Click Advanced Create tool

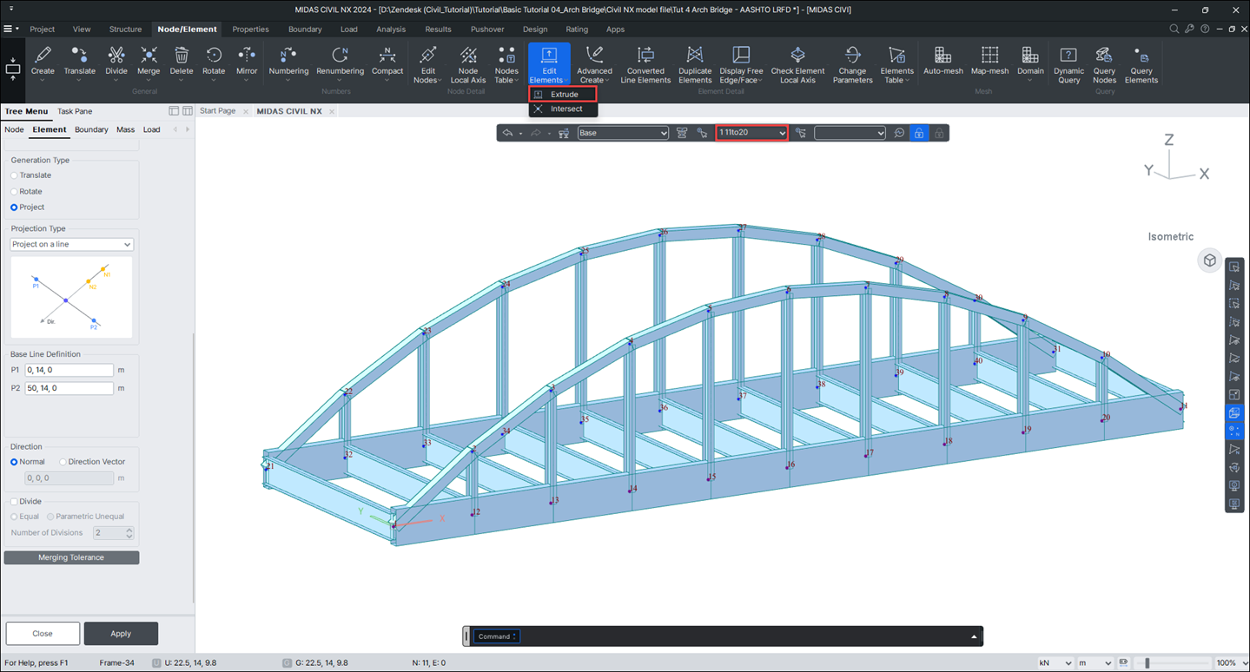pyautogui.click(x=594, y=64)
